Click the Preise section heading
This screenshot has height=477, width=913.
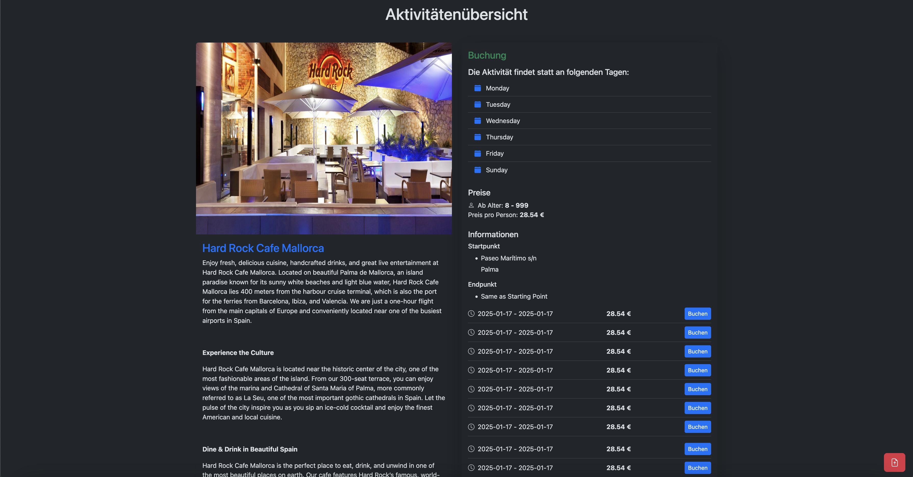[x=479, y=192]
